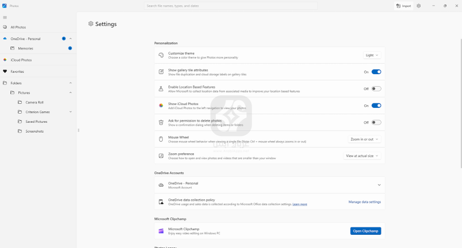462x248 pixels.
Task: Open Favorites heart item
Action: pyautogui.click(x=17, y=72)
